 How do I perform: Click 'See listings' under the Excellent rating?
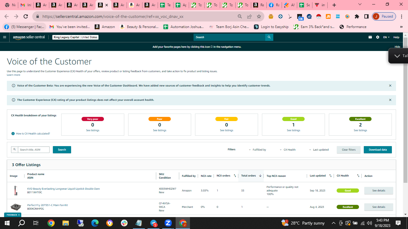360,130
